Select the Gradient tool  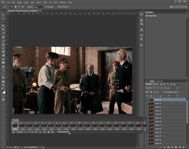point(3,55)
